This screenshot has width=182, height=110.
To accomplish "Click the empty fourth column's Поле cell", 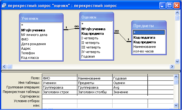I will (161, 78).
